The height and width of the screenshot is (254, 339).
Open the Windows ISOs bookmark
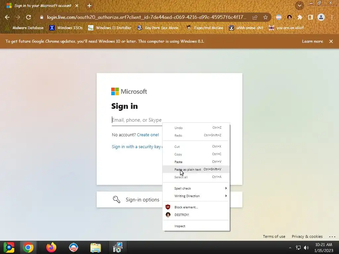point(66,28)
